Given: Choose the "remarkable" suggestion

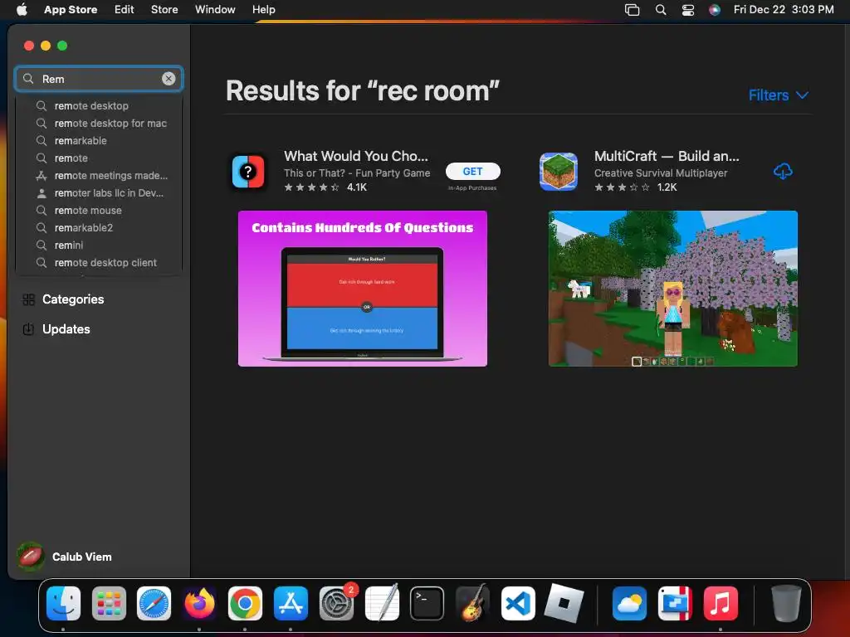Looking at the screenshot, I should [x=99, y=140].
